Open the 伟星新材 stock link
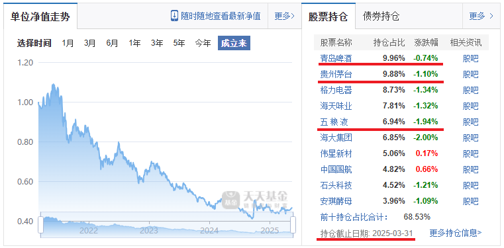Image resolution: width=504 pixels, height=248 pixels. pos(336,153)
